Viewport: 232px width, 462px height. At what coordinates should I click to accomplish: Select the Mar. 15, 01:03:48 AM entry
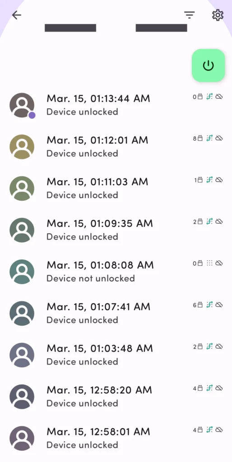pos(116,355)
